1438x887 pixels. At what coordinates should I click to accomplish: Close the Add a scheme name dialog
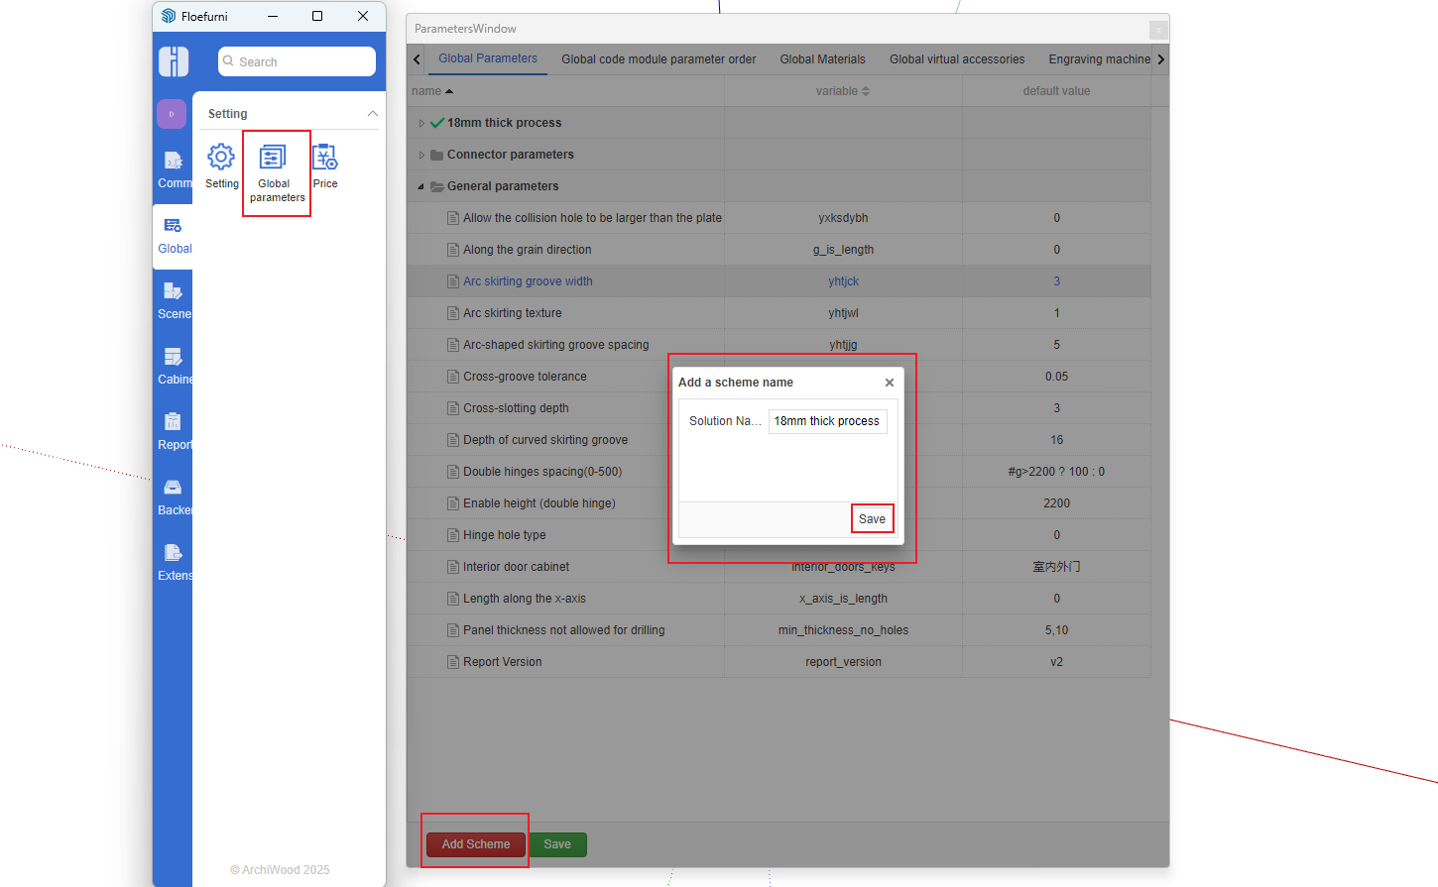(890, 383)
